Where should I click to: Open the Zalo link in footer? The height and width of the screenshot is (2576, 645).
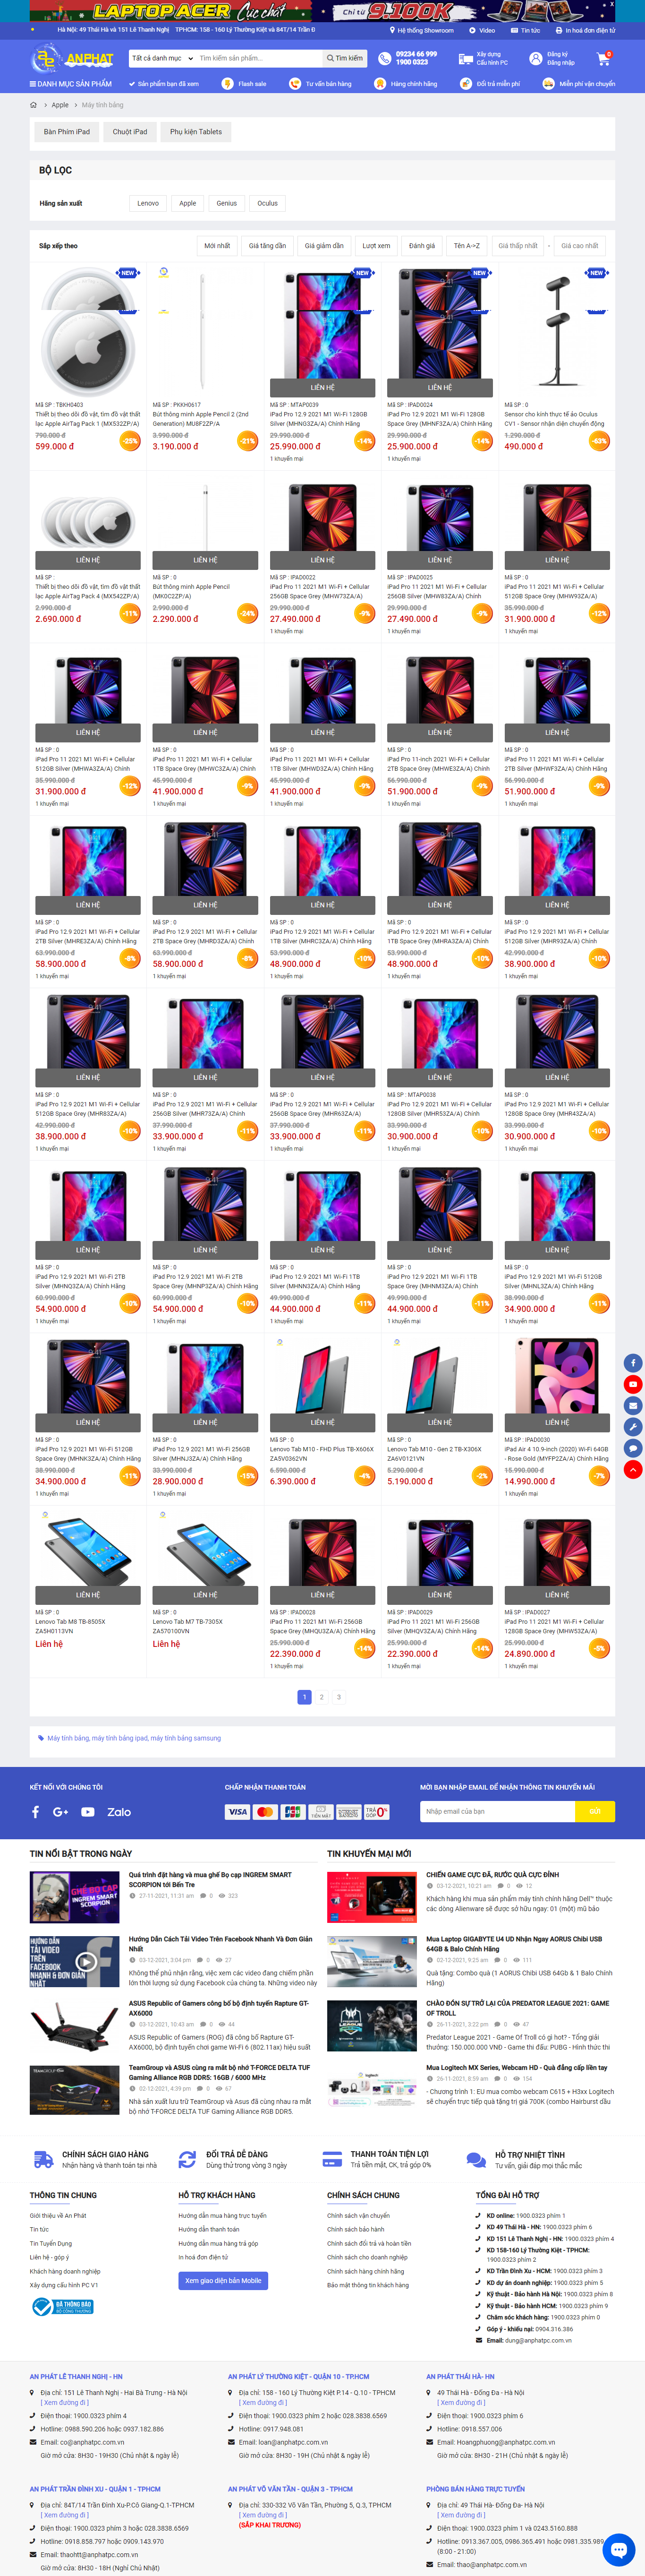(119, 1812)
